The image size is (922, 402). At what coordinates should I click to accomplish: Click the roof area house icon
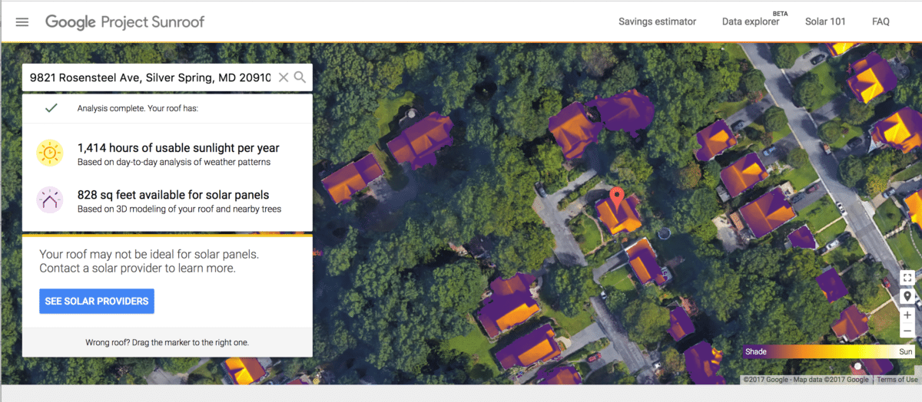pyautogui.click(x=50, y=200)
